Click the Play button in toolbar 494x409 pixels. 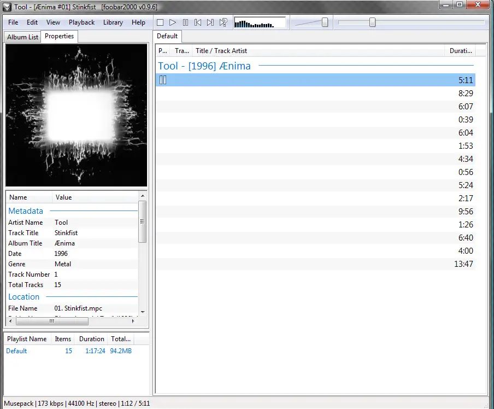[x=172, y=22]
